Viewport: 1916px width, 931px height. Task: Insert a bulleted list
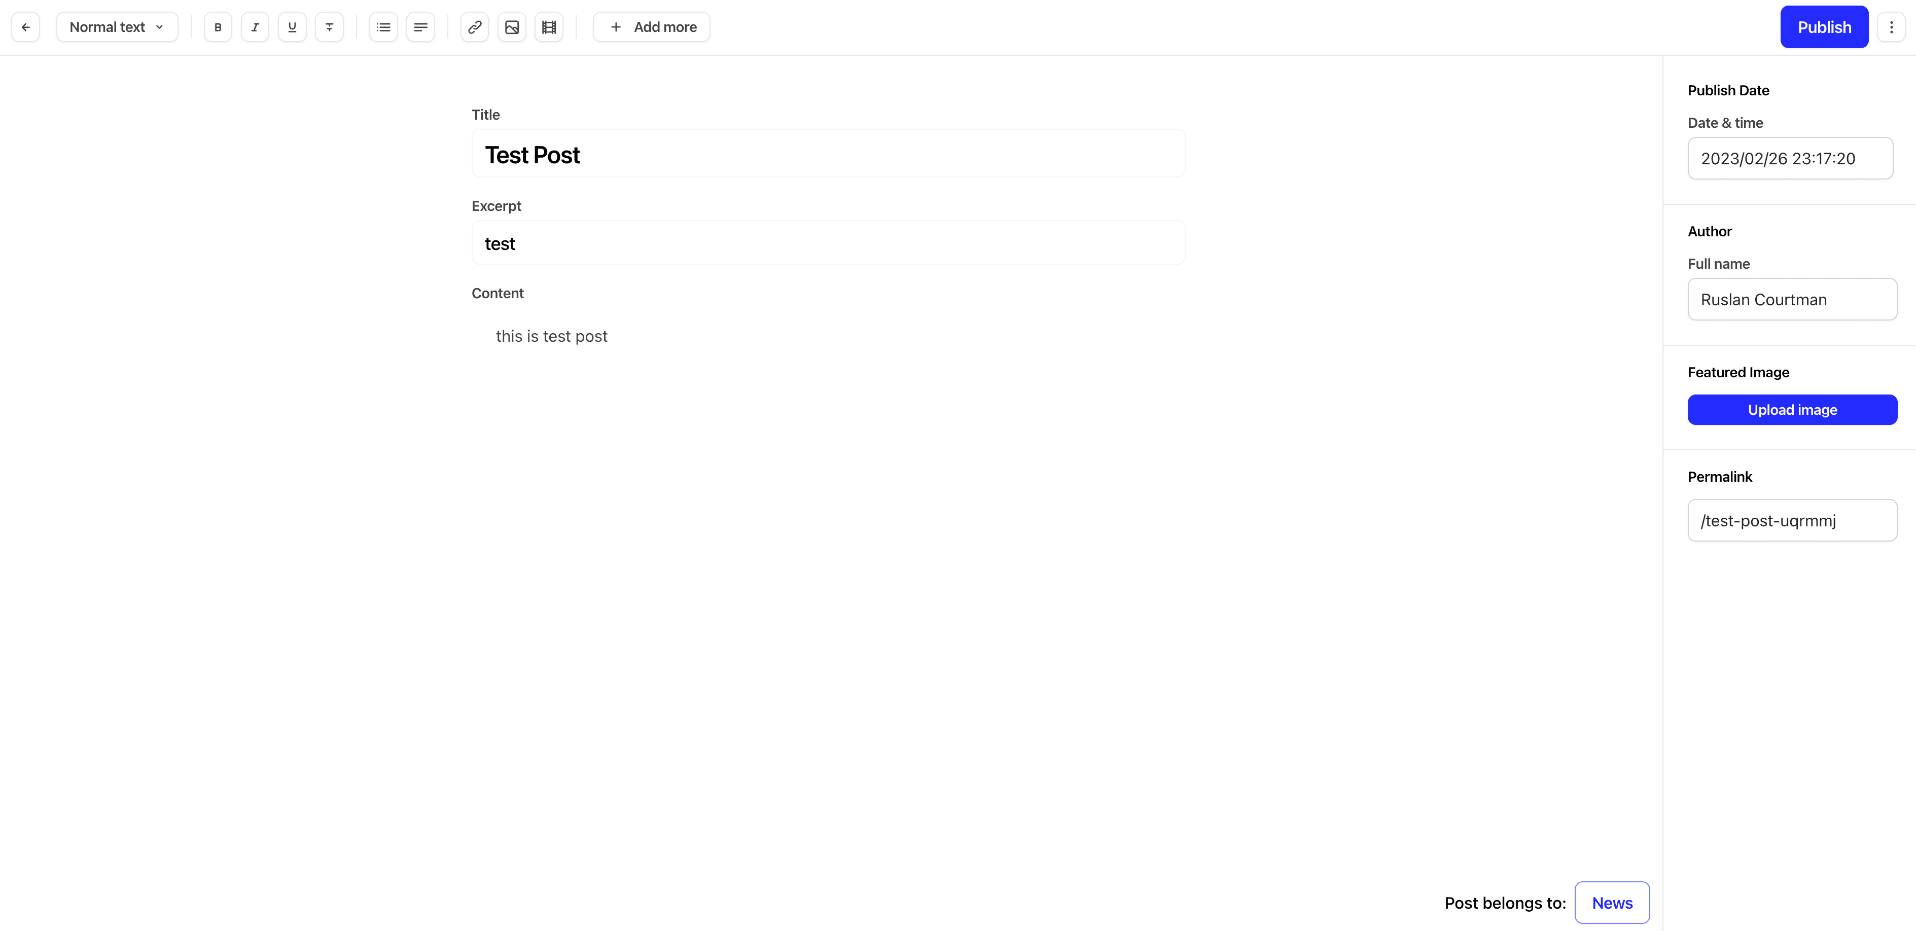point(383,27)
